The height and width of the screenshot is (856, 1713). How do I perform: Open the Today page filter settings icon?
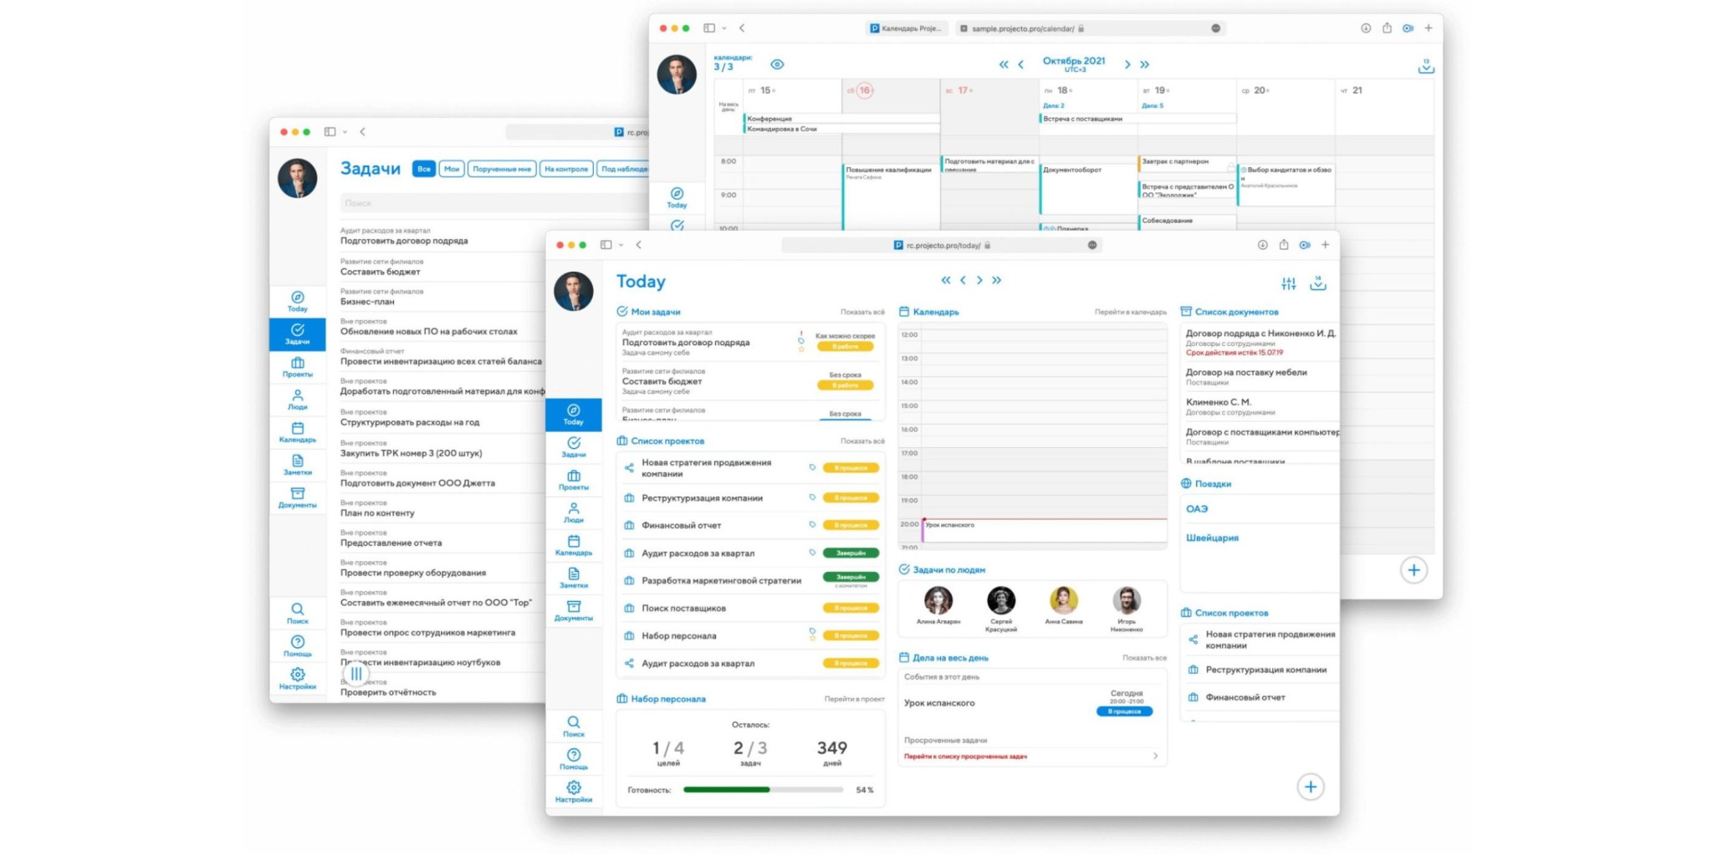[x=1288, y=284]
